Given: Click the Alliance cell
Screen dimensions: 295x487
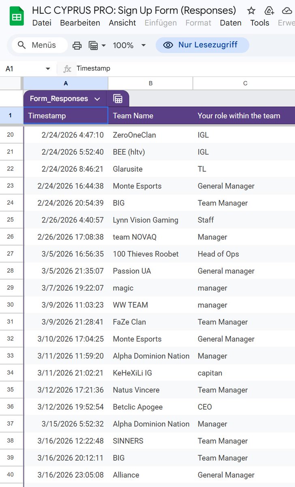Looking at the screenshot, I should (150, 475).
